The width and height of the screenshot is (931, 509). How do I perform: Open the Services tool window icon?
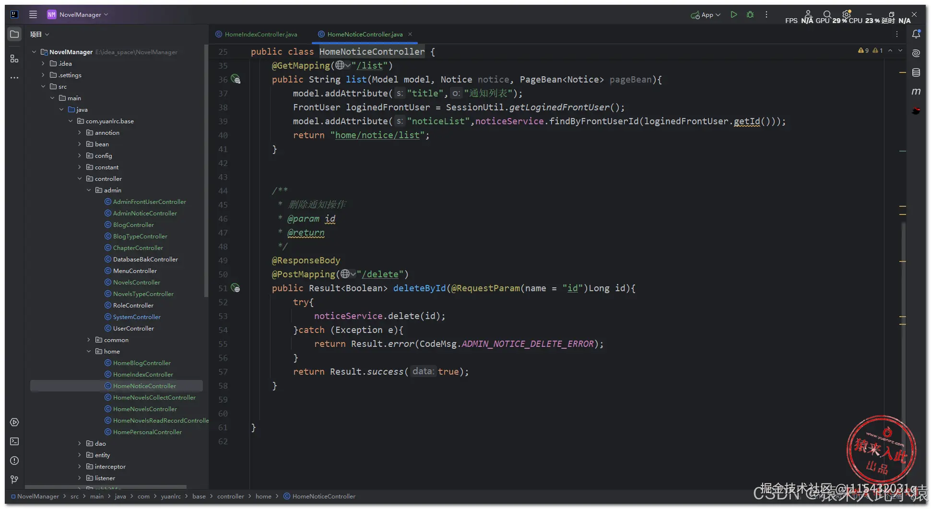[14, 422]
